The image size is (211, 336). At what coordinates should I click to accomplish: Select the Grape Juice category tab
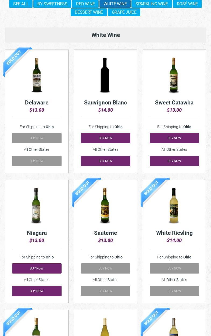coord(124,12)
